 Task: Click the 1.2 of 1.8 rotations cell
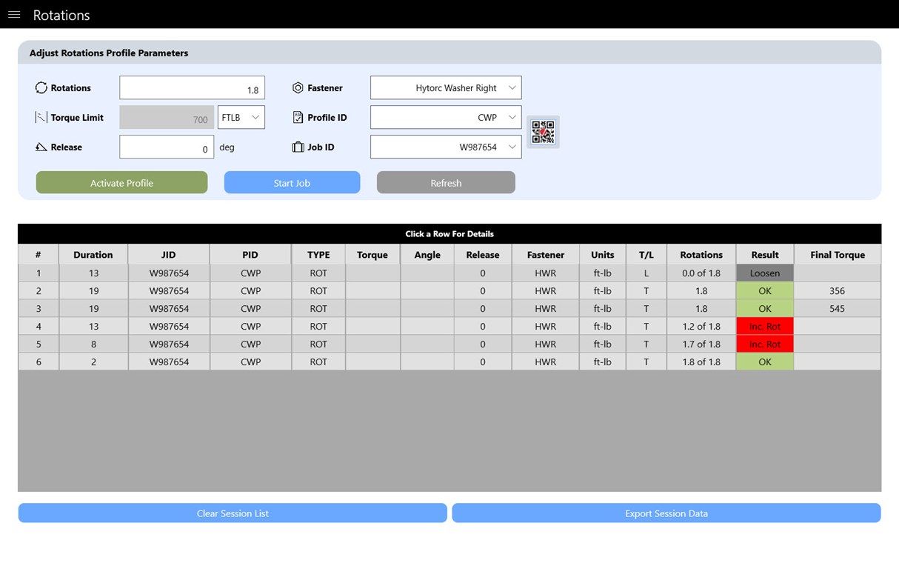pos(701,326)
